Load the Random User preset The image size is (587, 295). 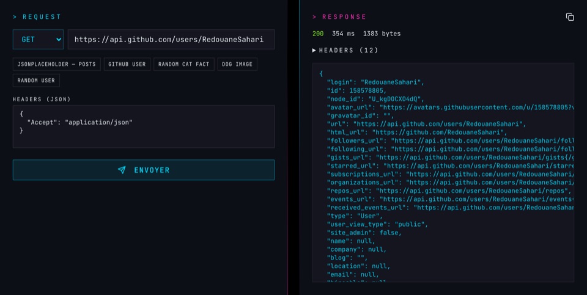[36, 81]
